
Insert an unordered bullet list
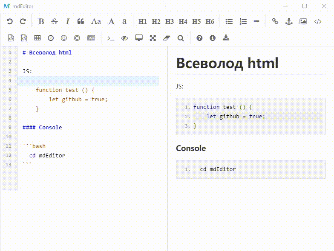pos(229,21)
